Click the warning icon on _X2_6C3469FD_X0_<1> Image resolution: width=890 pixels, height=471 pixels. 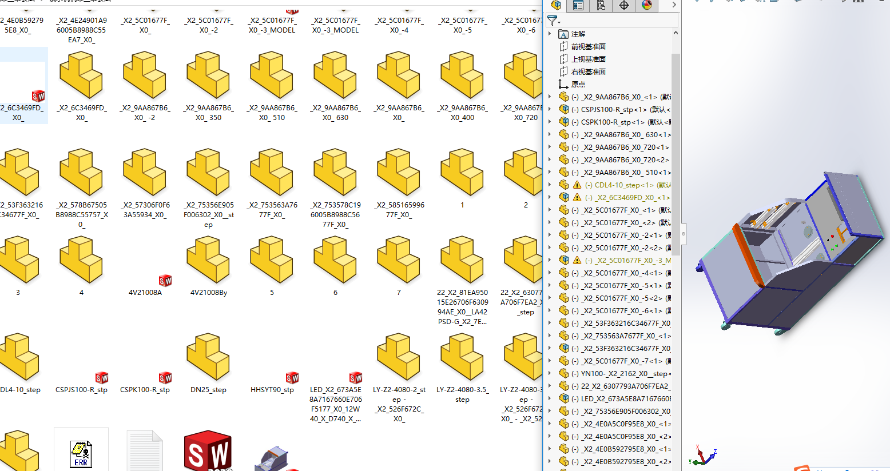(x=577, y=197)
